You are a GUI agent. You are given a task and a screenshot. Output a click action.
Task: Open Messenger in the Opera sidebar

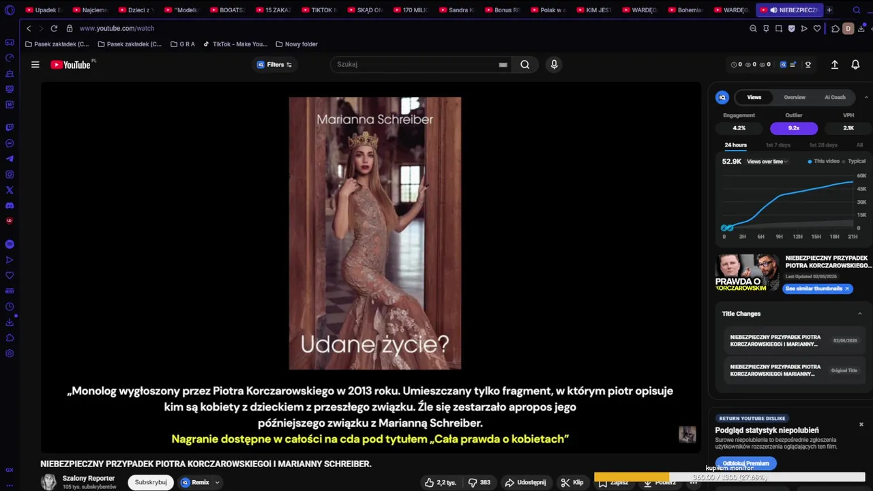coord(10,143)
